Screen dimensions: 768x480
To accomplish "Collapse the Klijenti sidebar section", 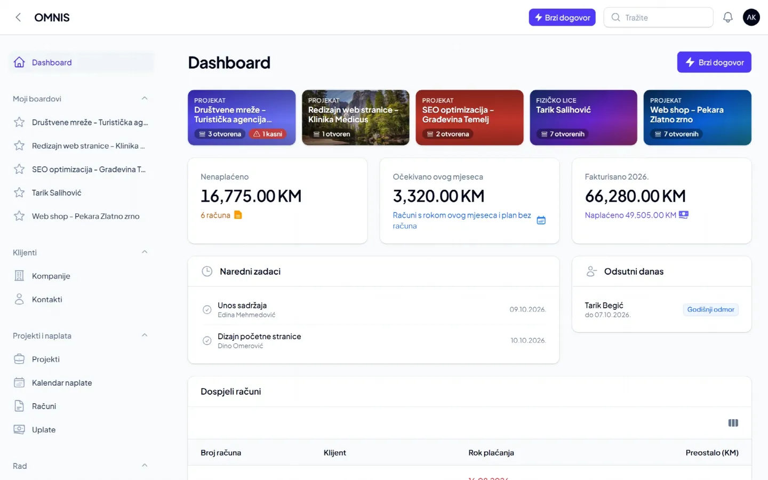I will tap(145, 252).
